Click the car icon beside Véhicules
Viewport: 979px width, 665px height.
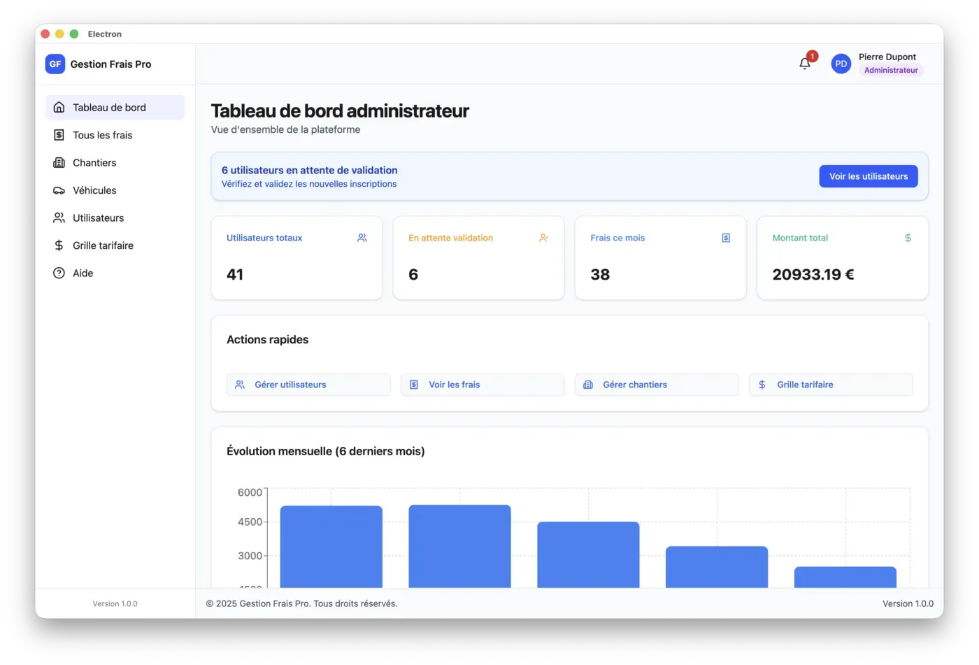click(59, 190)
